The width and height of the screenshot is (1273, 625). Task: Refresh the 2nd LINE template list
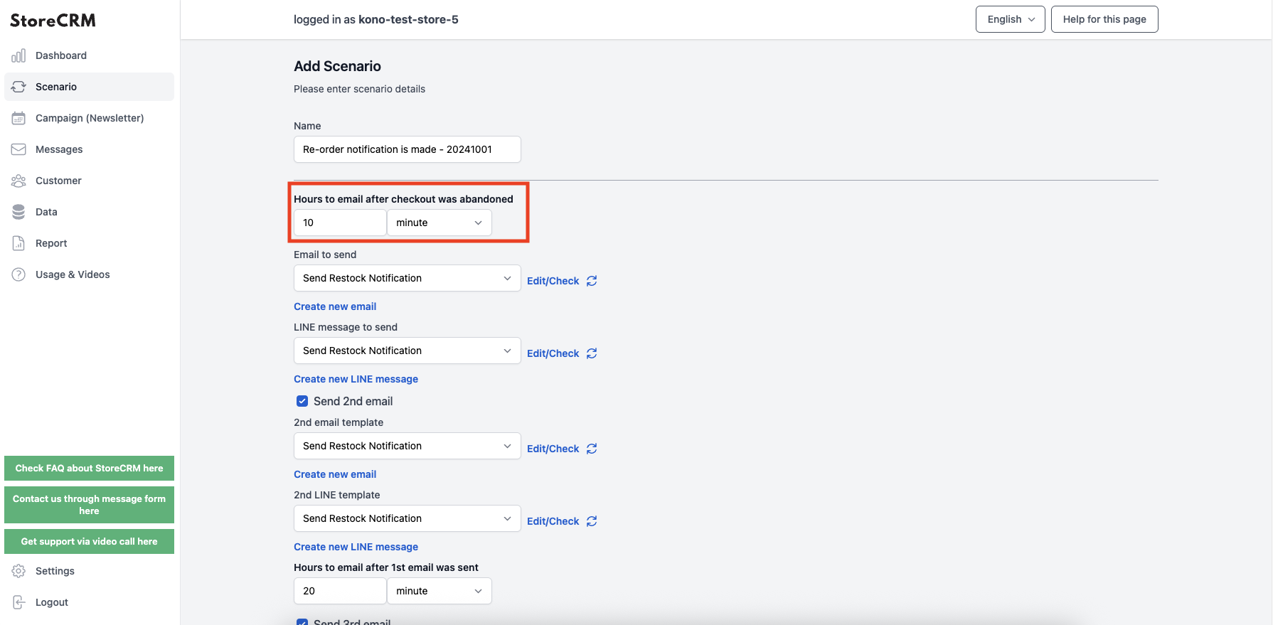click(592, 521)
